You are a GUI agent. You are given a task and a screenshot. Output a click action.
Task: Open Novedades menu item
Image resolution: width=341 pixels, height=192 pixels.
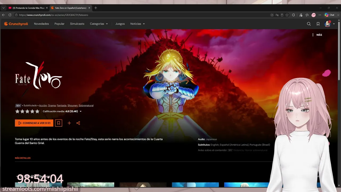point(41,24)
